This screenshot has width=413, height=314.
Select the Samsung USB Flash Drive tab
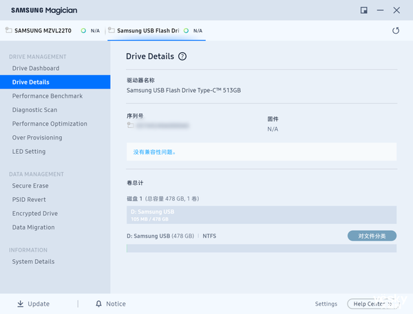pos(148,31)
